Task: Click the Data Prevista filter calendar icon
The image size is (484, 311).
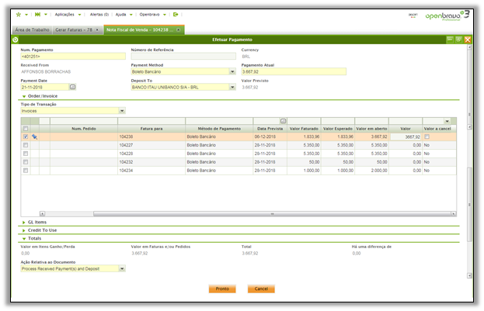Action: point(283,120)
